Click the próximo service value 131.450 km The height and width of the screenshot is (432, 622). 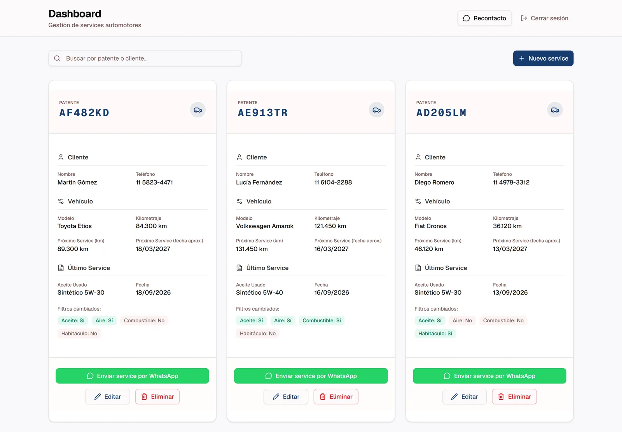[x=252, y=249]
